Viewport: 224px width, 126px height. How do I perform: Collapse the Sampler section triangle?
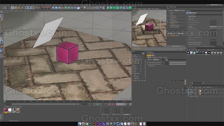click(187, 27)
